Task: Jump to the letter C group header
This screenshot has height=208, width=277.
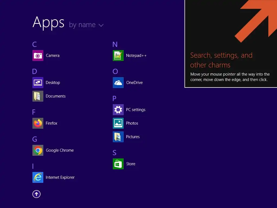Action: click(34, 44)
